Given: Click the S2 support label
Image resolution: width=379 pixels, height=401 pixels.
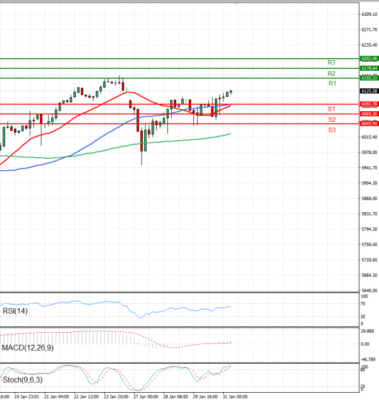Looking at the screenshot, I should pyautogui.click(x=332, y=120).
